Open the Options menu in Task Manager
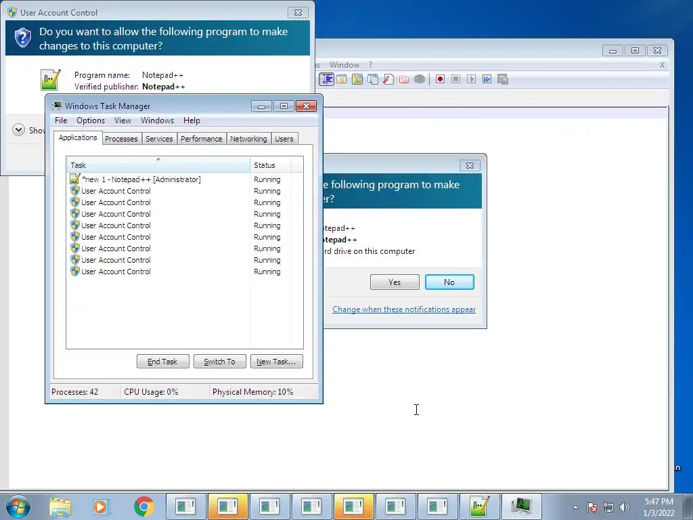693x520 pixels. 91,121
